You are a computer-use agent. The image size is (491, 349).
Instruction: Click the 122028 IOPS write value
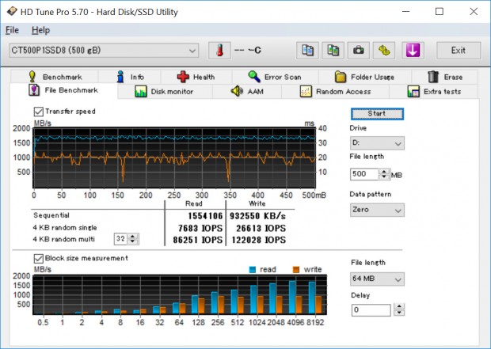click(259, 240)
